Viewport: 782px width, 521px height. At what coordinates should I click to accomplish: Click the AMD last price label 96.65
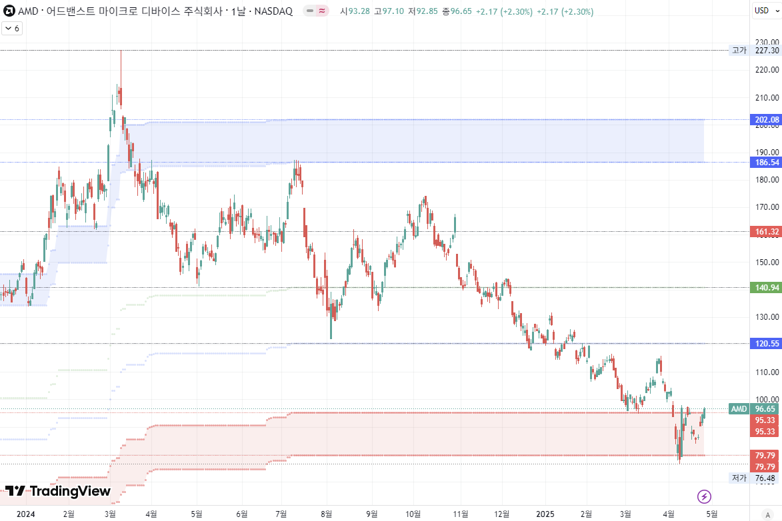coord(753,409)
